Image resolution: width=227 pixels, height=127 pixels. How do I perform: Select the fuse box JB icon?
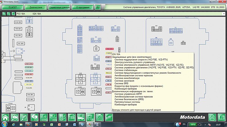[x=90, y=117]
